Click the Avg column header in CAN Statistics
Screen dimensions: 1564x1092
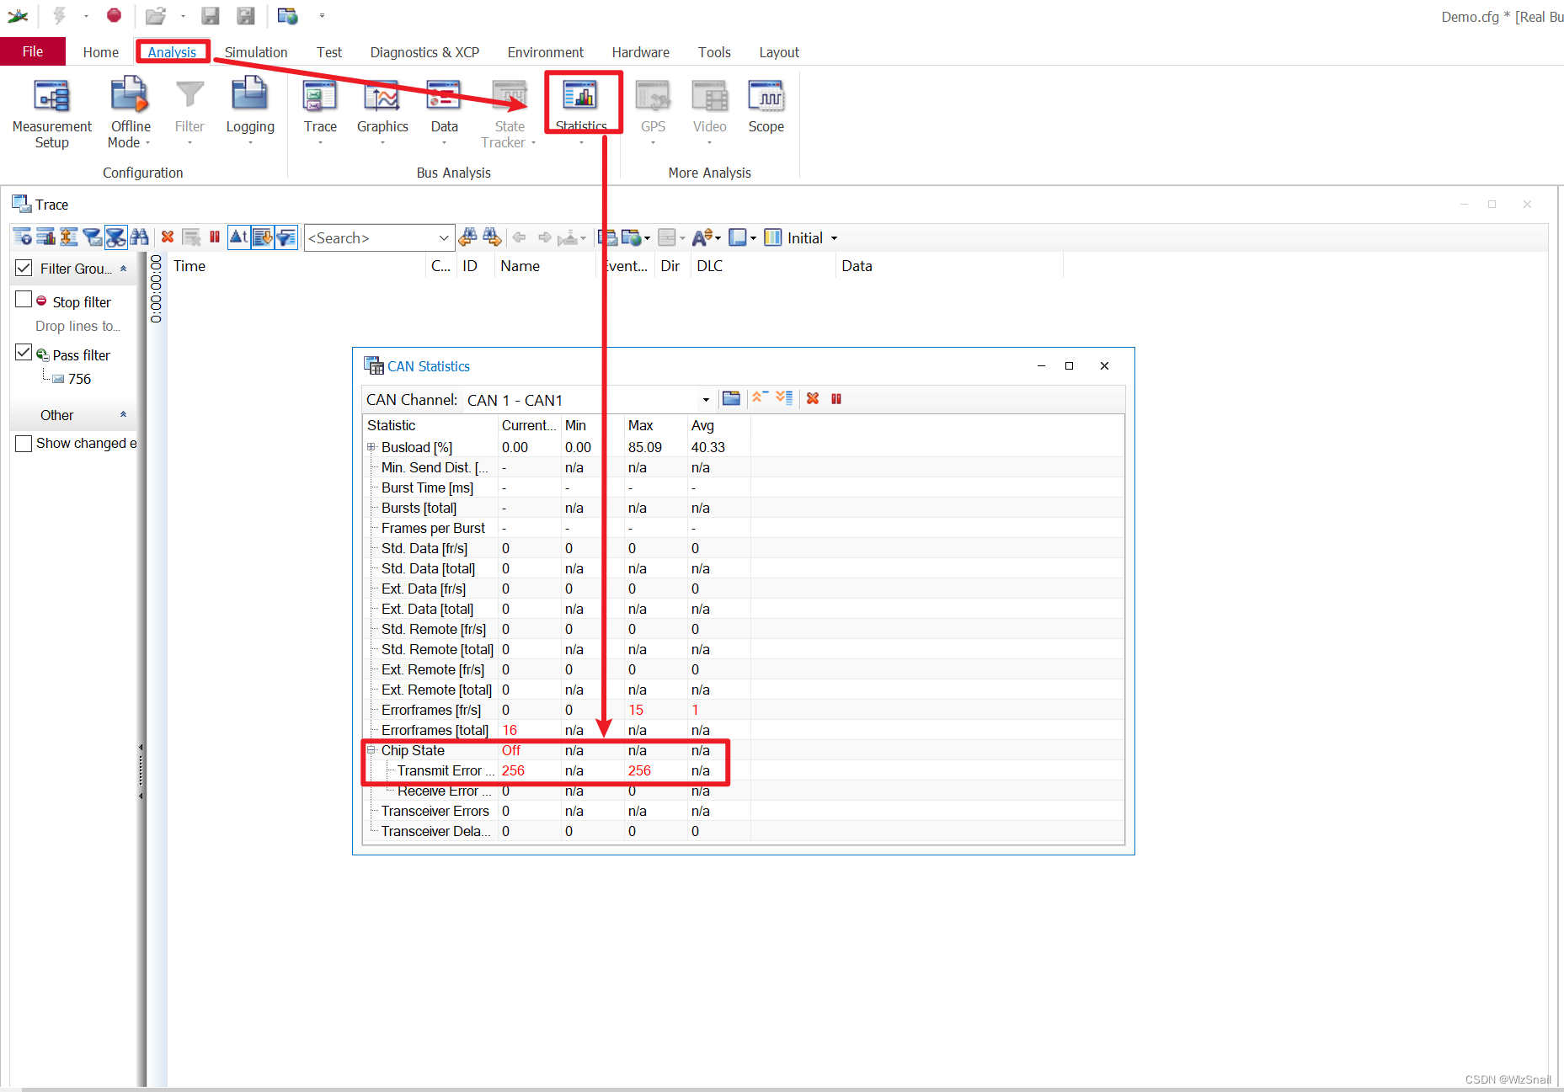pos(718,425)
